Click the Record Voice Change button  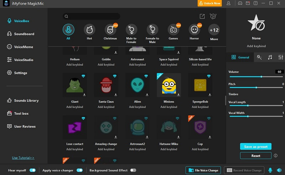(244, 170)
